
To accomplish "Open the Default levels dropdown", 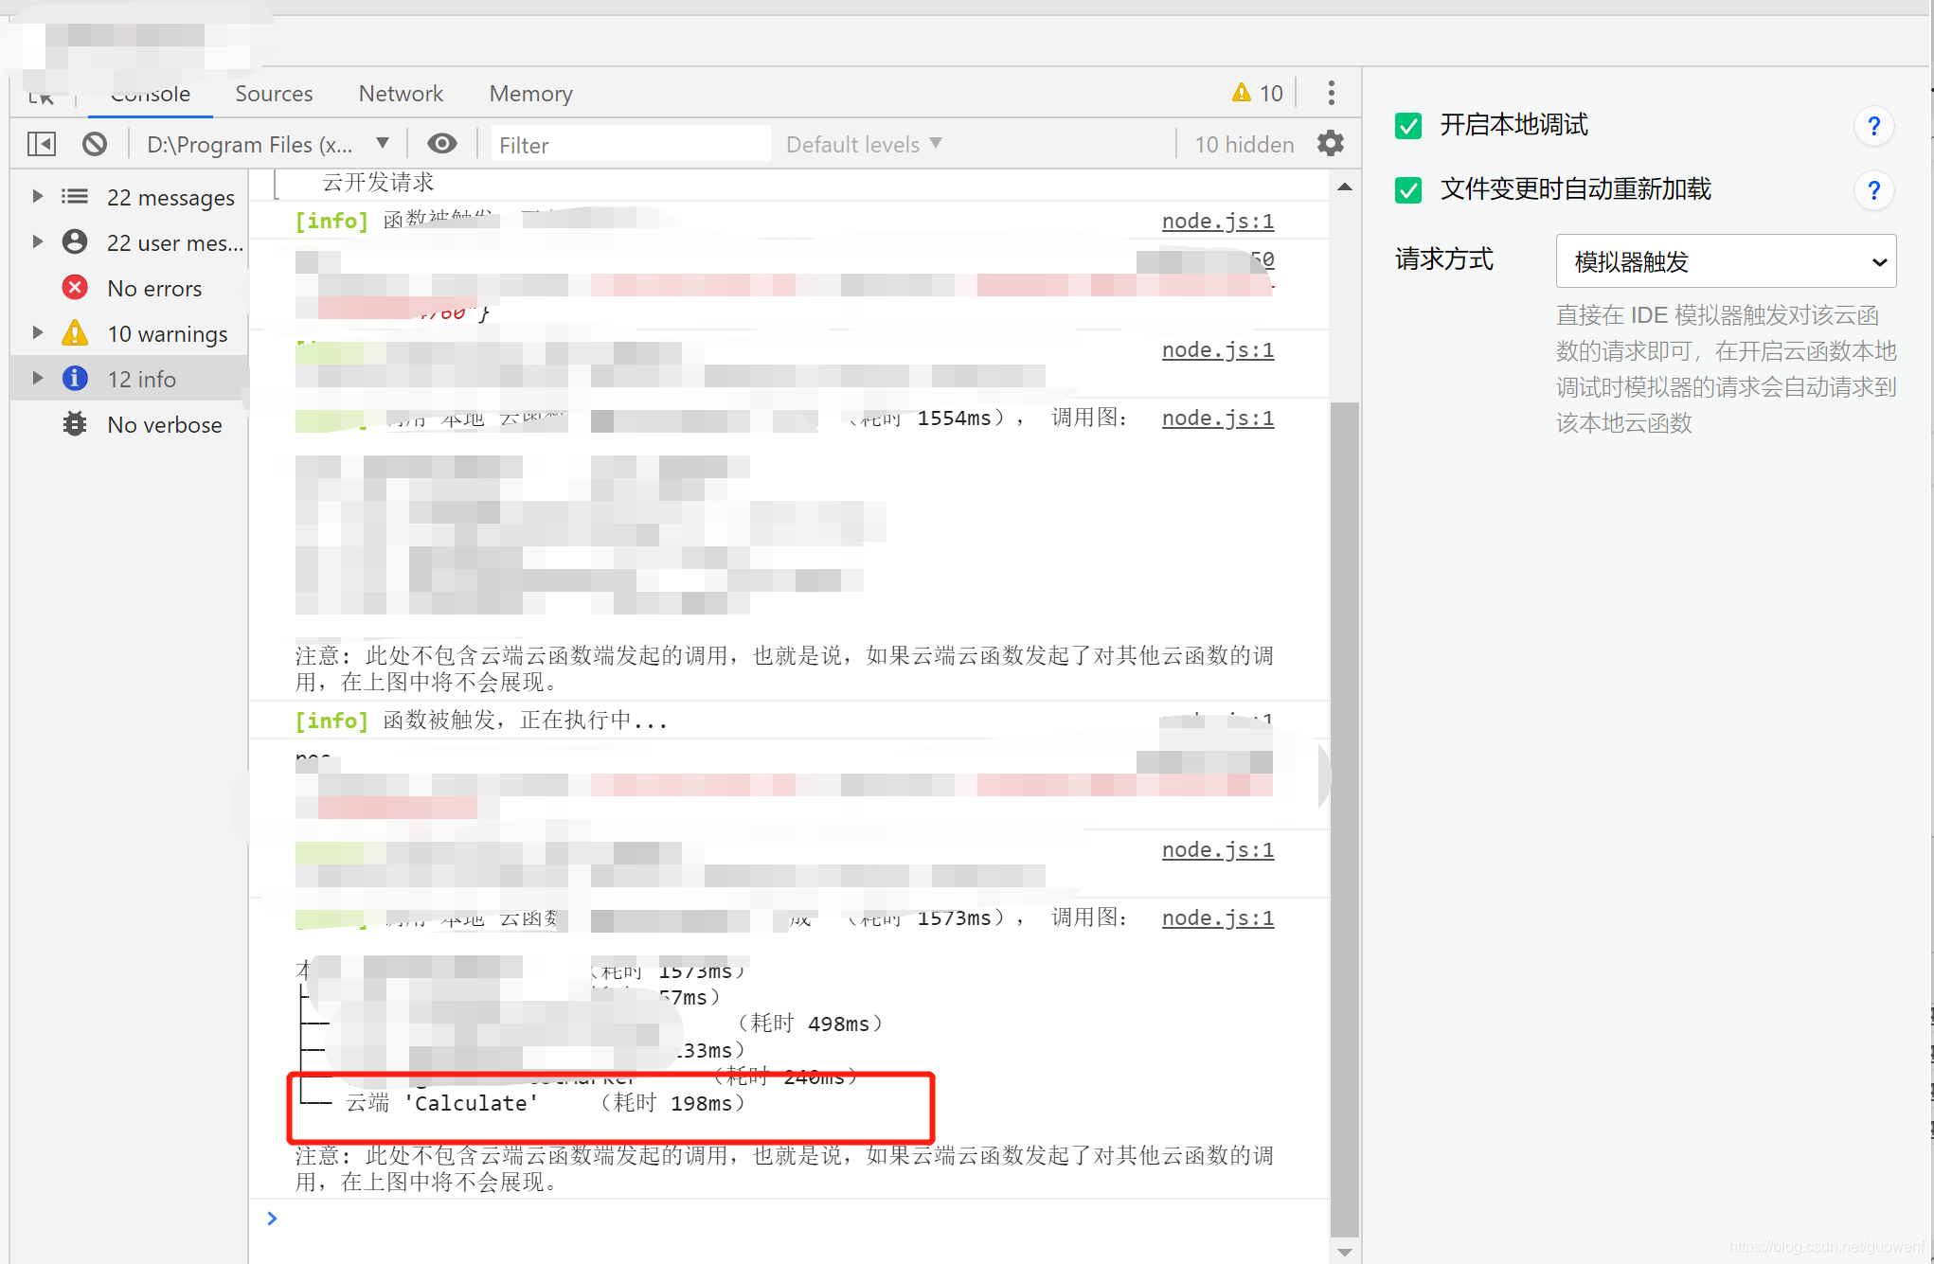I will pos(863,145).
